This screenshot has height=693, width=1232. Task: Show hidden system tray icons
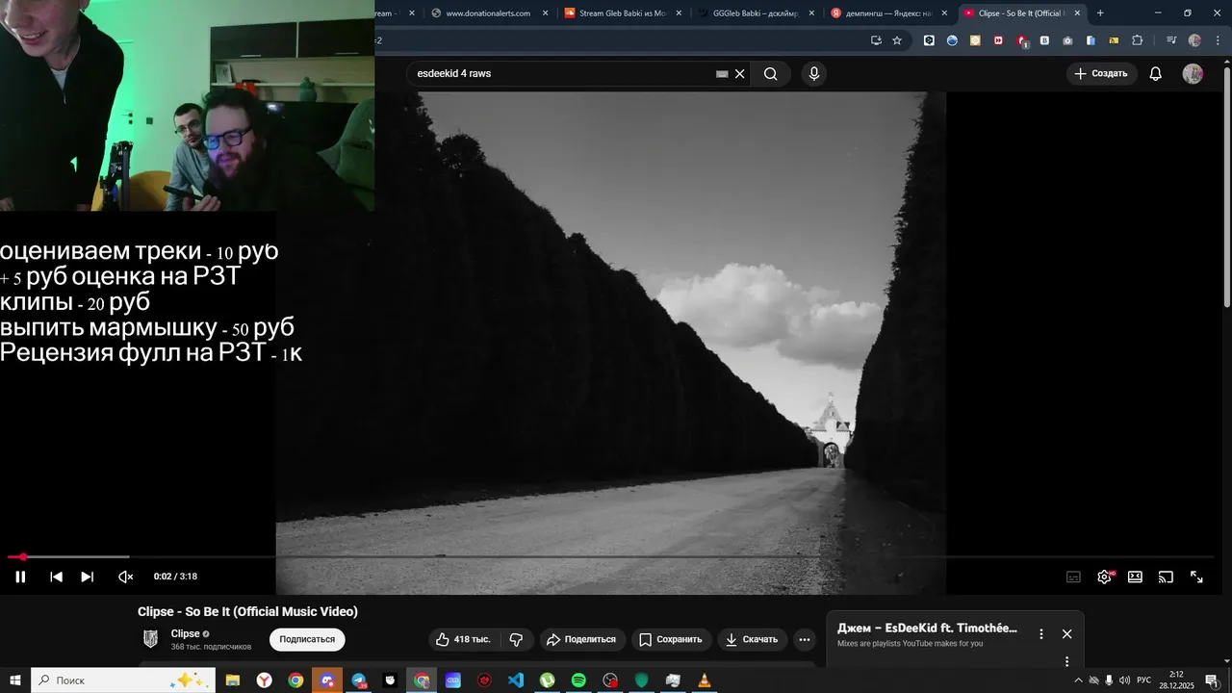coord(1078,680)
